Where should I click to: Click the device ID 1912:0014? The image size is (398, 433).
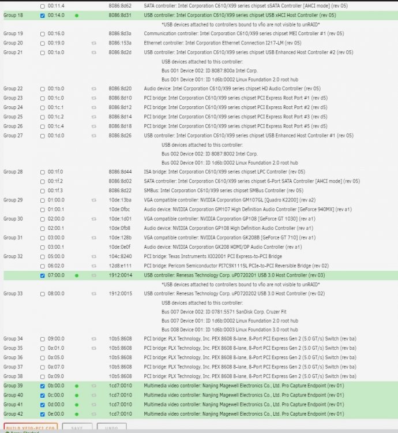pyautogui.click(x=120, y=275)
